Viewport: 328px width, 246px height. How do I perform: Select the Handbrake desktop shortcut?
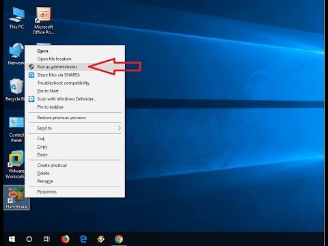click(x=16, y=197)
